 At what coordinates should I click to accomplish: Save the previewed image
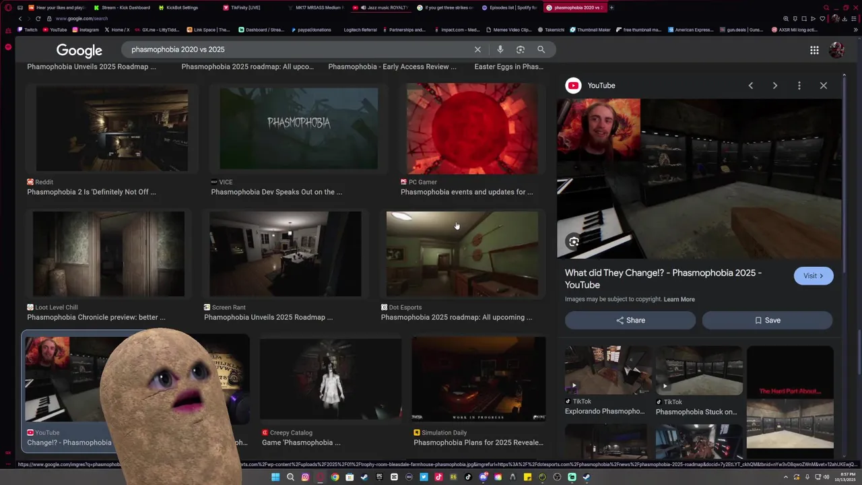tap(768, 321)
